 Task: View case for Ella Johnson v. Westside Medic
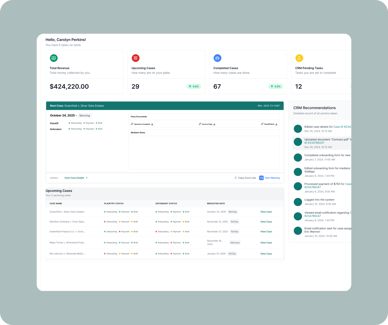coord(266,254)
